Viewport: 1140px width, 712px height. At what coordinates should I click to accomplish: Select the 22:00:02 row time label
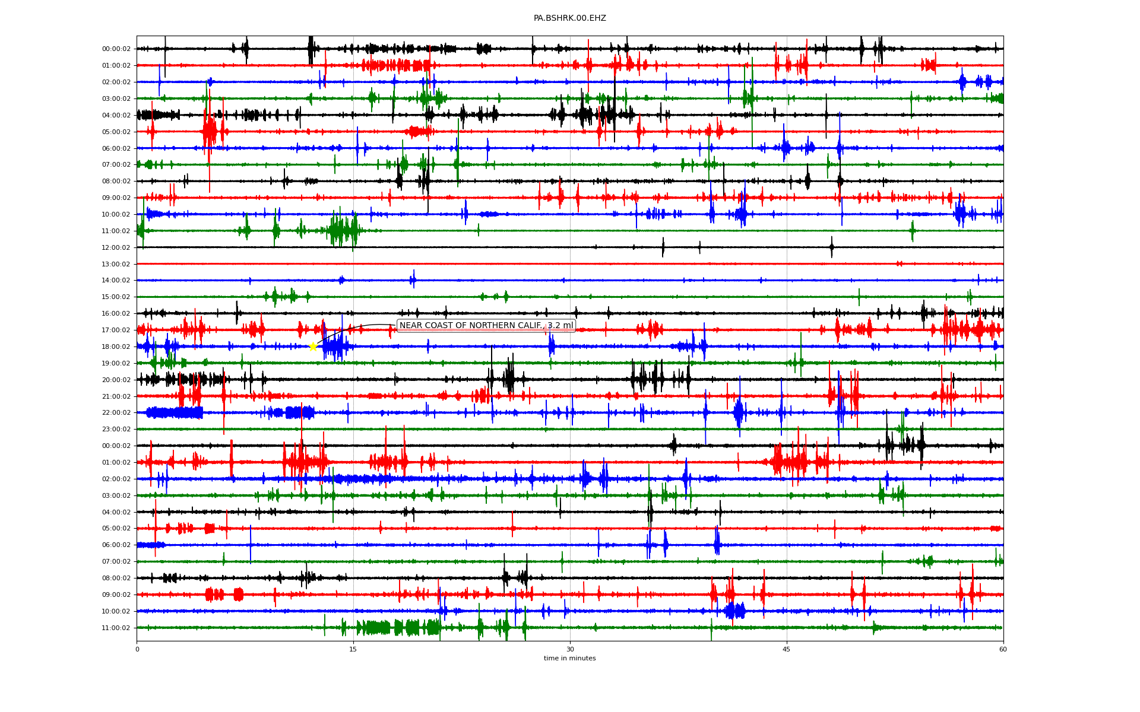pos(116,413)
